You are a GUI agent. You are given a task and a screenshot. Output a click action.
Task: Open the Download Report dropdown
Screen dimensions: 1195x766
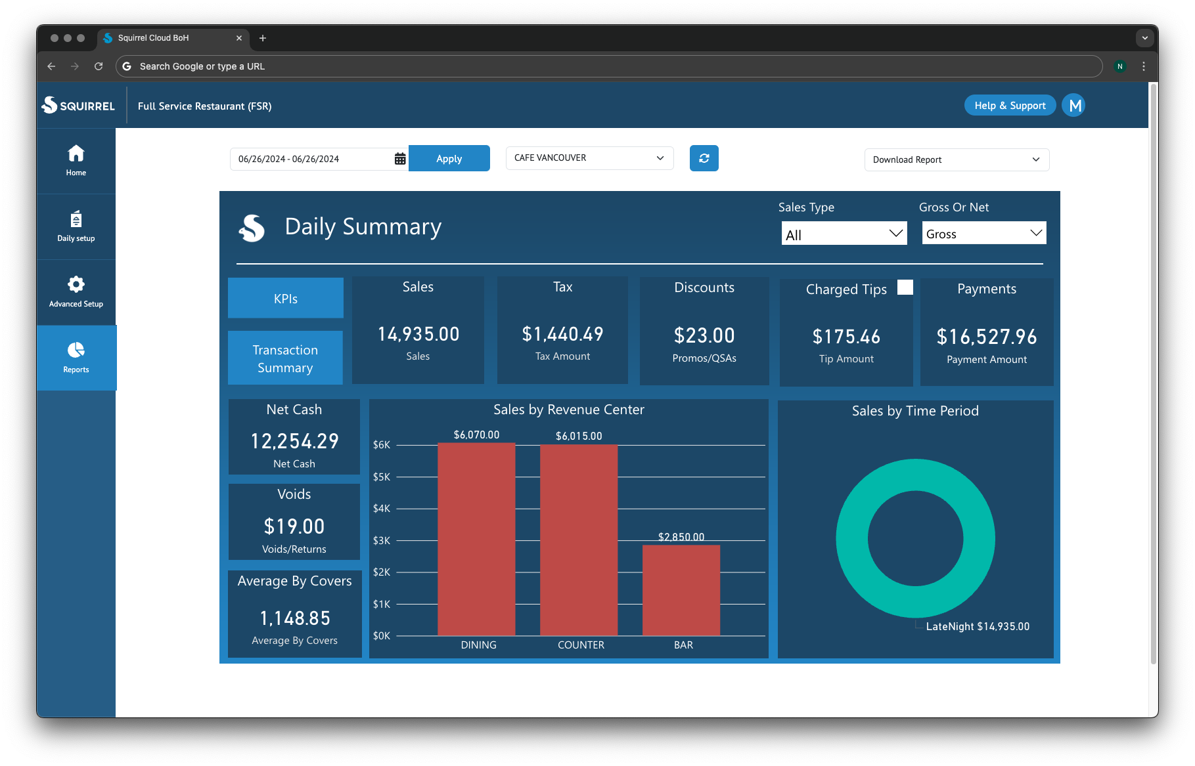coord(956,160)
